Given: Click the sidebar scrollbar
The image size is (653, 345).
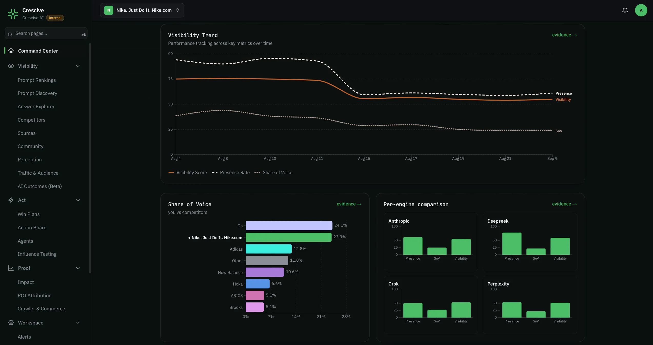Looking at the screenshot, I should tap(90, 158).
